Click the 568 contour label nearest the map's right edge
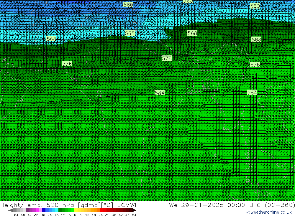Viewport: 295px width, 216px height. pyautogui.click(x=256, y=39)
